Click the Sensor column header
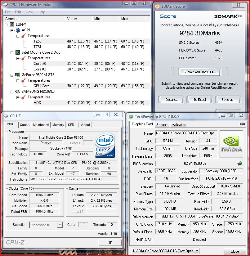This screenshot has width=250, height=256. click(x=34, y=19)
